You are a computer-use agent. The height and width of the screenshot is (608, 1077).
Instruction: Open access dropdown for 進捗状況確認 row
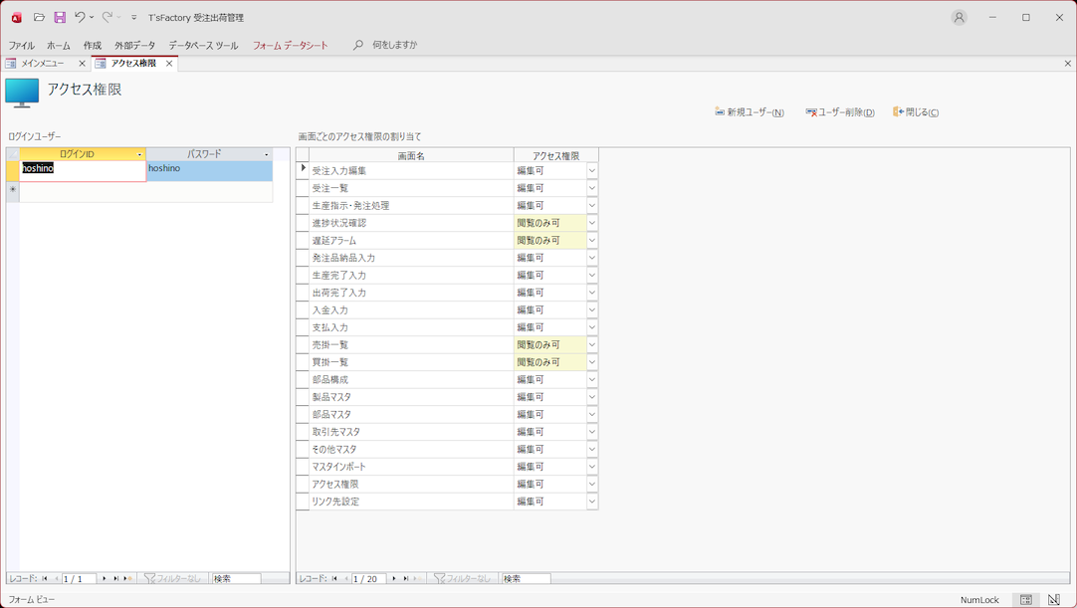[x=591, y=223]
